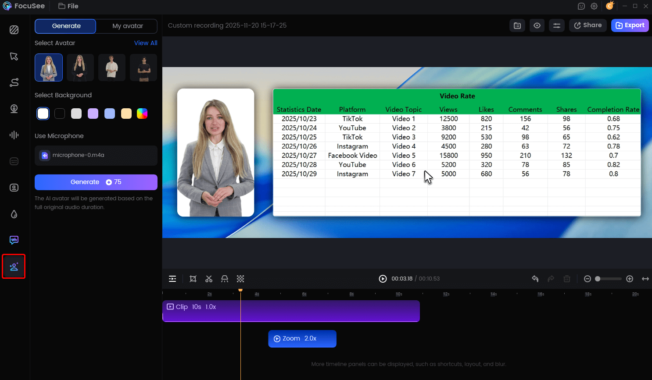Screen dimensions: 652x380
Task: Toggle preview with the eye icon
Action: click(x=537, y=25)
